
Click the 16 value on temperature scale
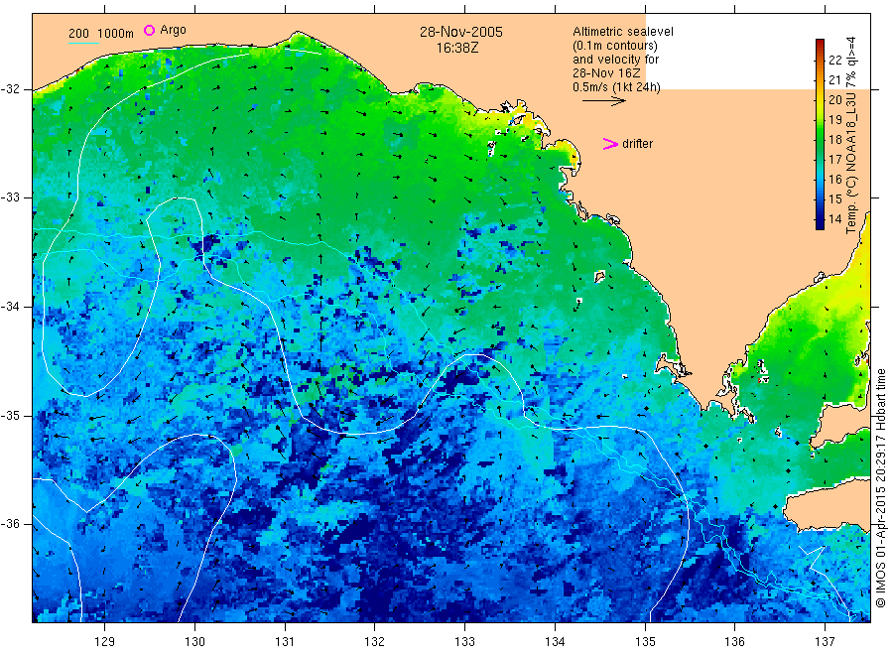(x=834, y=179)
